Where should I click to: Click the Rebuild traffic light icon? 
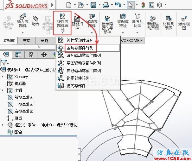(x=143, y=5)
